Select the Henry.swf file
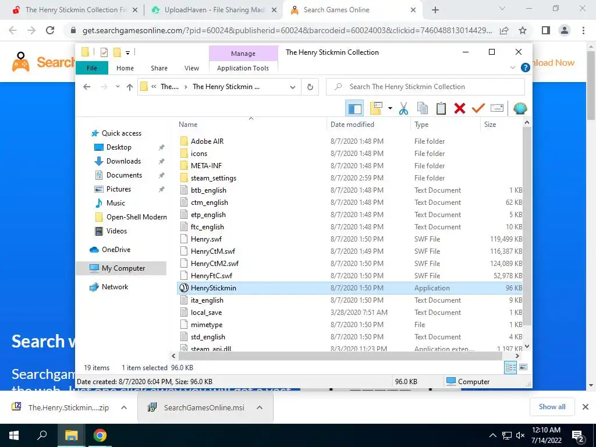The width and height of the screenshot is (596, 447). point(206,239)
